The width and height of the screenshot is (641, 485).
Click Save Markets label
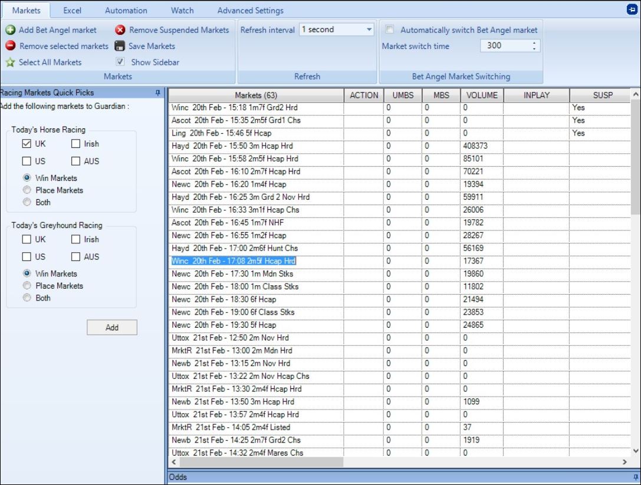(x=152, y=46)
